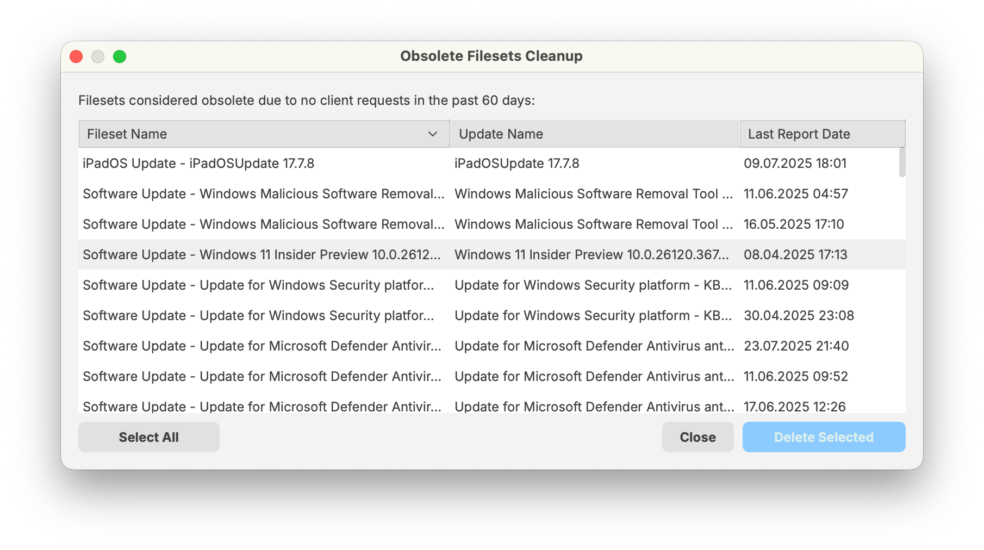Screen dimensions: 984x550
Task: Click the sort chevron in Fileset Name header
Action: coord(433,134)
